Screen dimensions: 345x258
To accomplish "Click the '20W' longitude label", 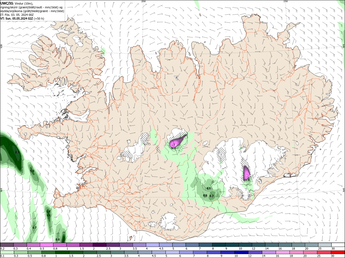I will (143, 1).
